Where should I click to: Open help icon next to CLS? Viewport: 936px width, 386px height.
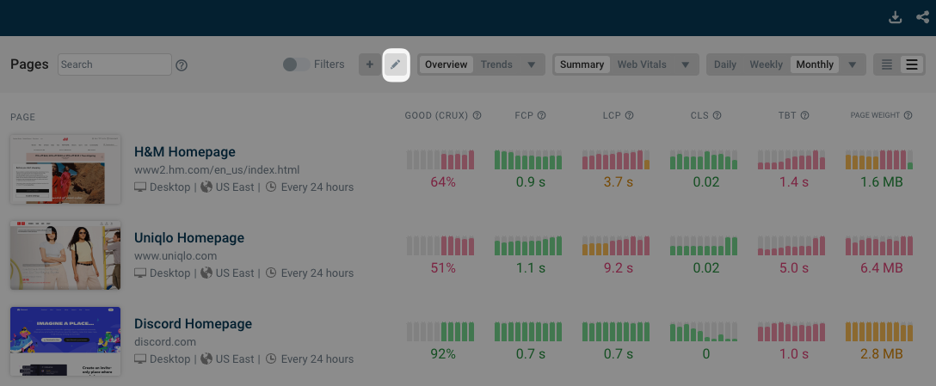point(717,115)
